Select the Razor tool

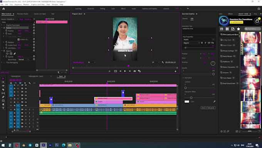point(3,90)
